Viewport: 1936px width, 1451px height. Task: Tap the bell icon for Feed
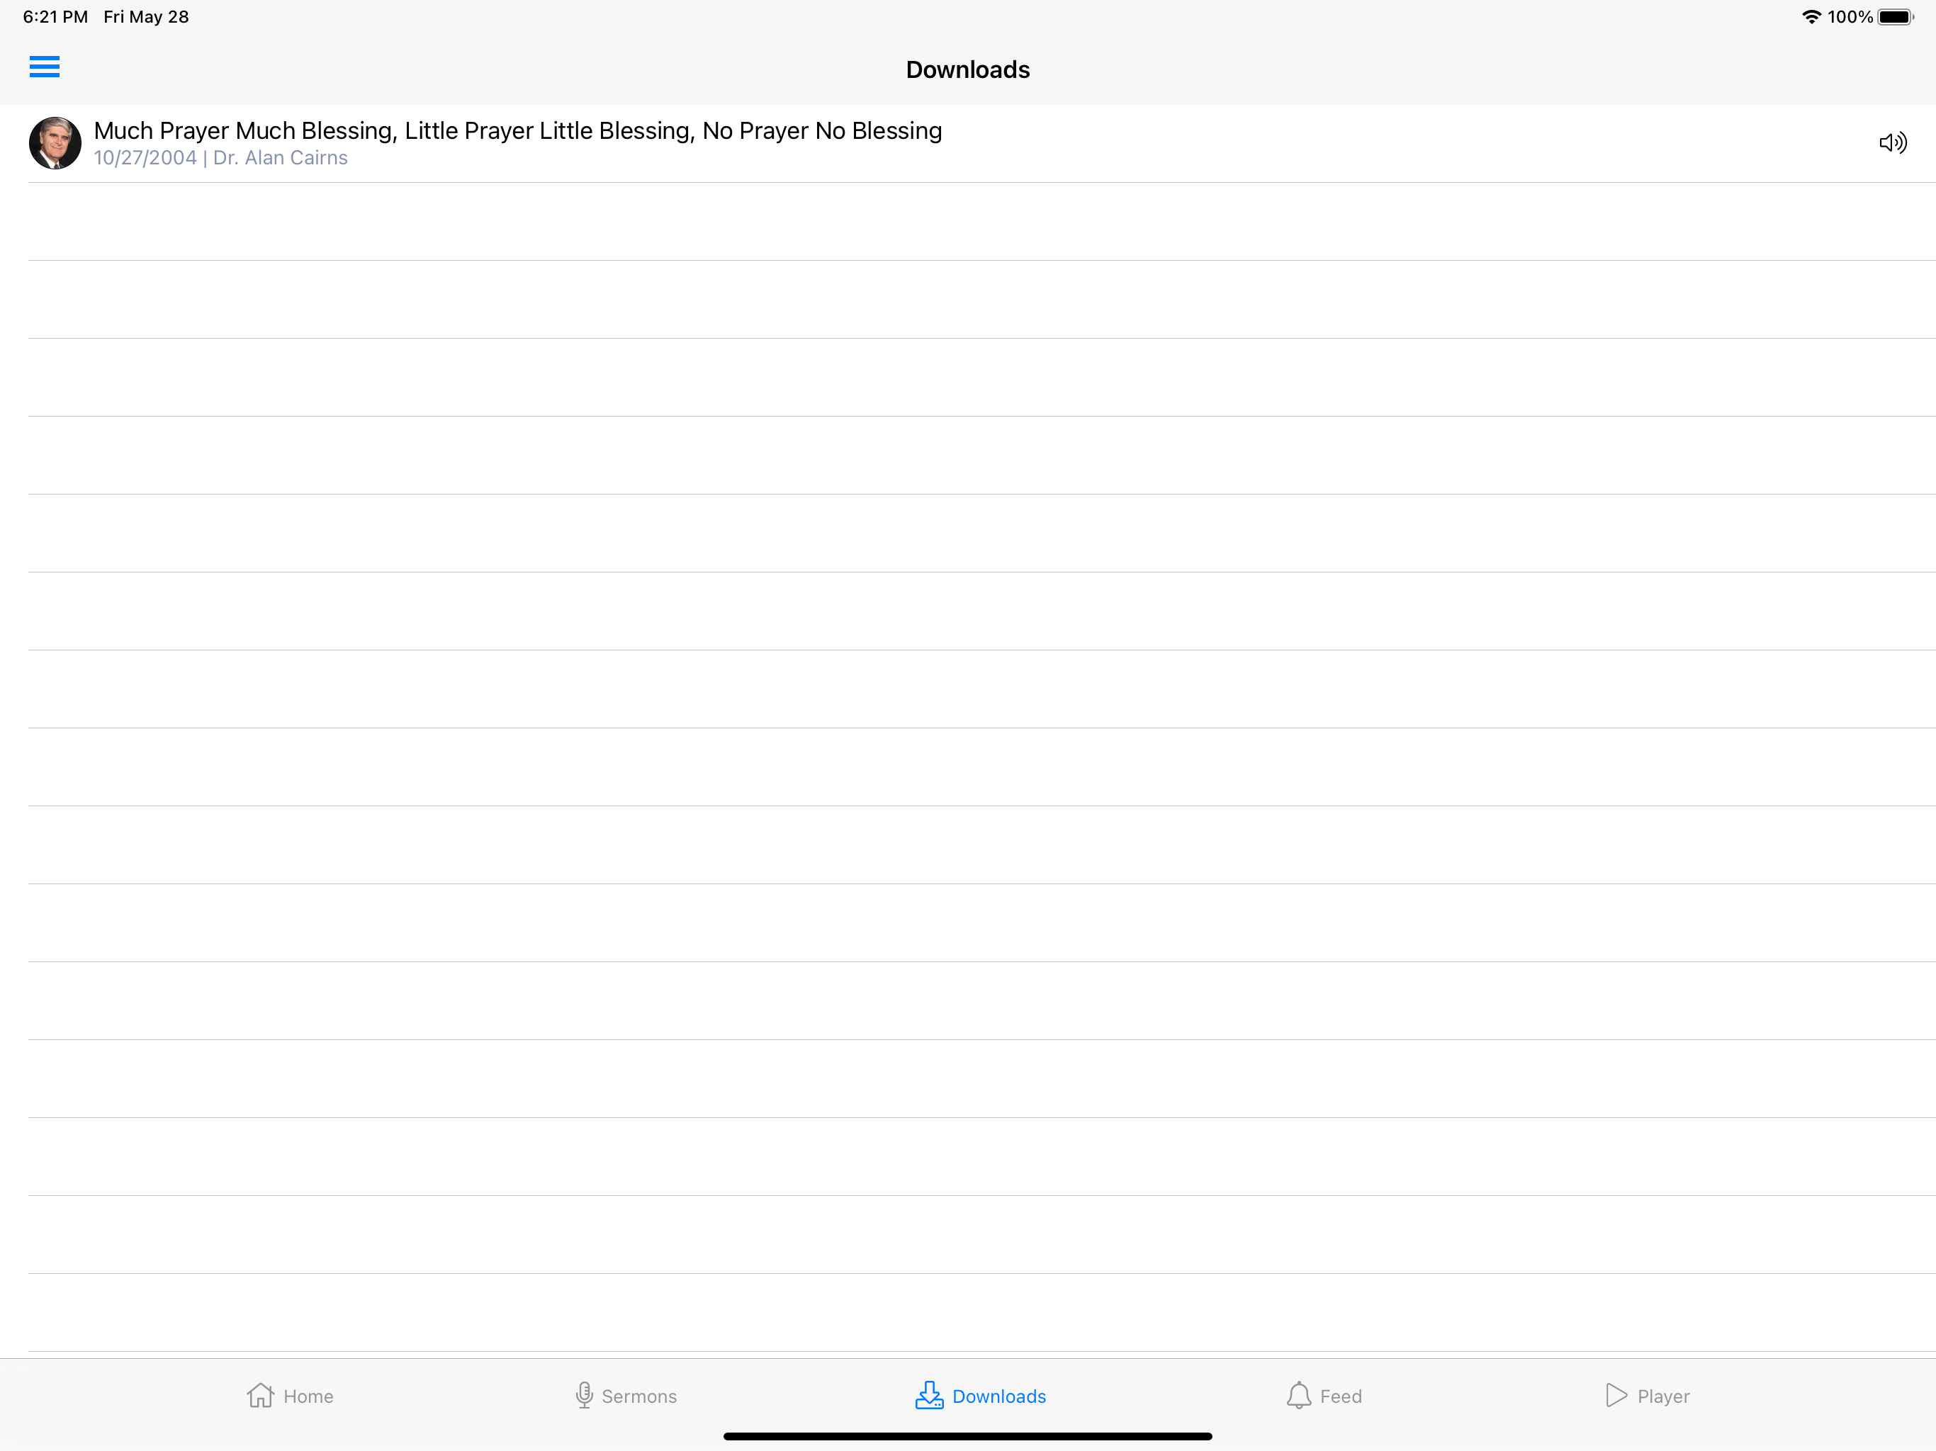[1299, 1395]
